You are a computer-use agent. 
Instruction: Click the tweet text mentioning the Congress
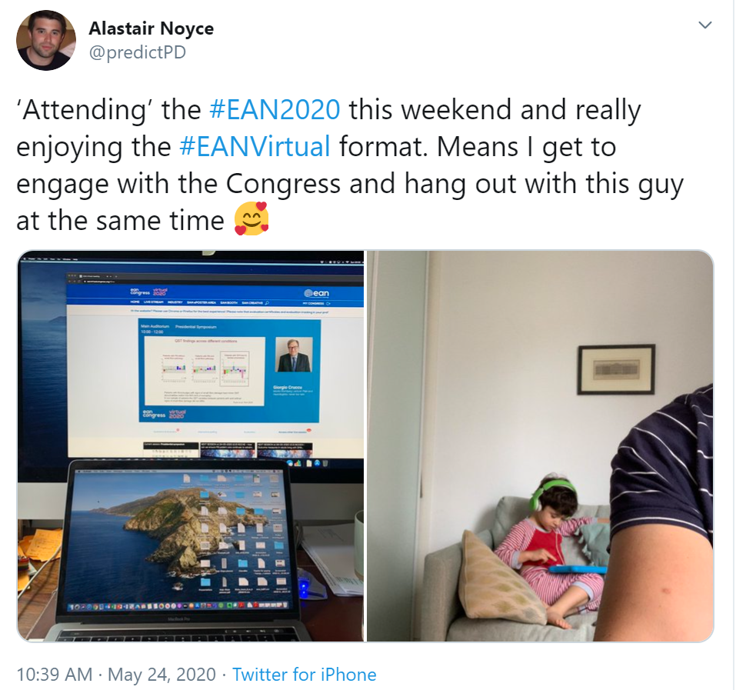click(350, 165)
